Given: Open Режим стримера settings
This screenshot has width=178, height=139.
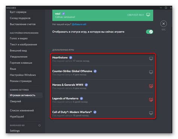Looking at the screenshot, I should pos(21,81).
